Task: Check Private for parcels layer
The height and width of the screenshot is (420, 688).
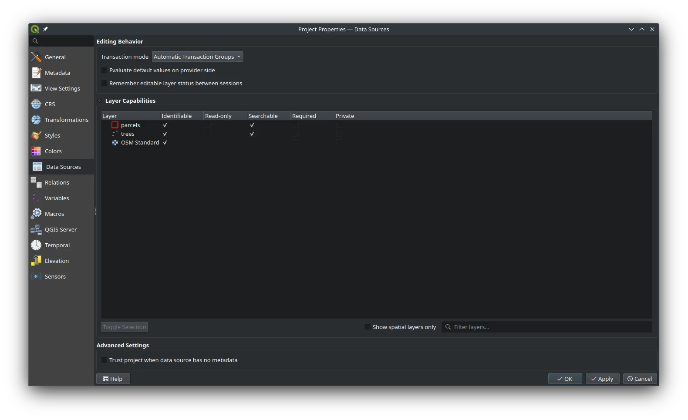Action: pyautogui.click(x=339, y=125)
